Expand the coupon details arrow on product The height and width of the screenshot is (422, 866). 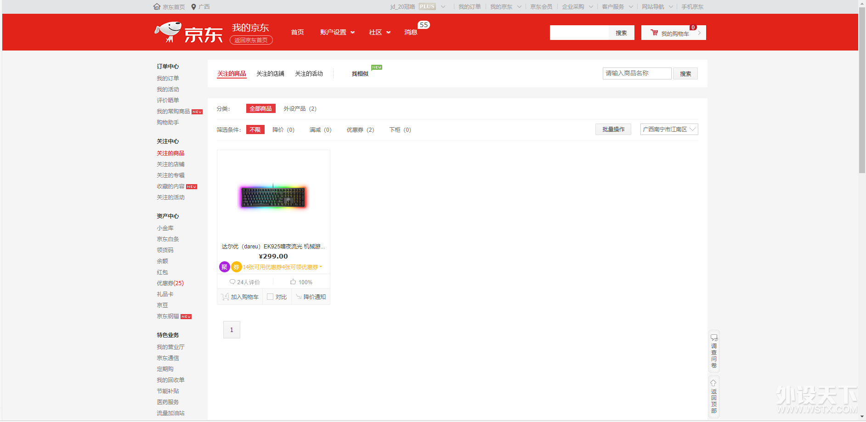tap(321, 267)
